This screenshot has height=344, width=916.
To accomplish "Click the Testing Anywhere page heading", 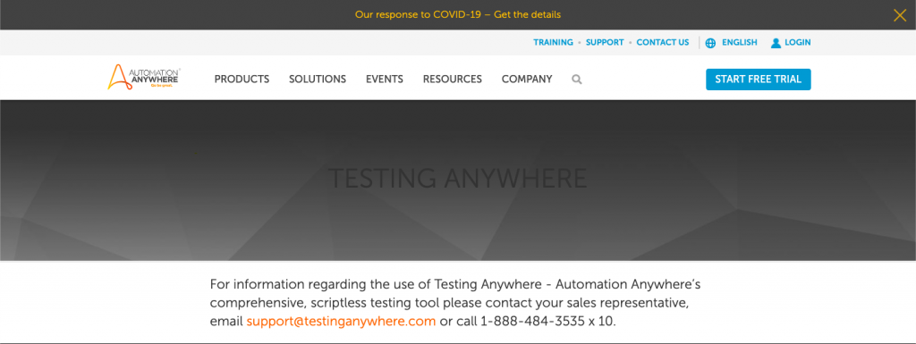I will click(x=457, y=179).
